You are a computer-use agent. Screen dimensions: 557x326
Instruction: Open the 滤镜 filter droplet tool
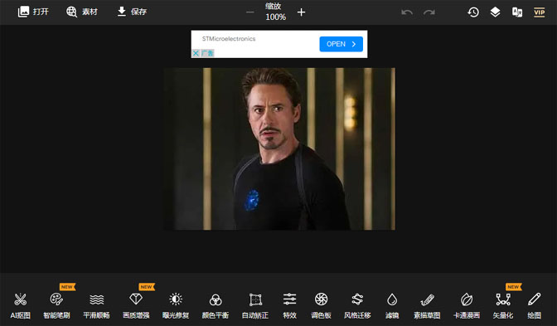pyautogui.click(x=392, y=305)
